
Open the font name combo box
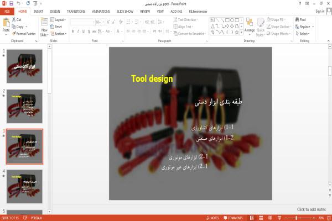coord(82,22)
